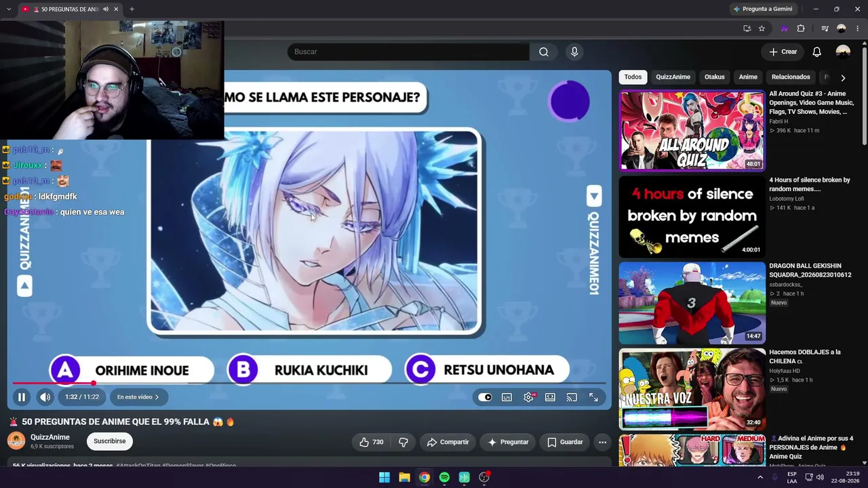868x488 pixels.
Task: Open more actions three-dot menu under video
Action: [x=602, y=442]
